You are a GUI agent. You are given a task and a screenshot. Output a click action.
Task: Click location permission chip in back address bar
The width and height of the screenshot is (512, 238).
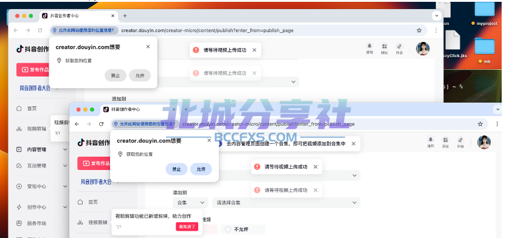coord(85,30)
